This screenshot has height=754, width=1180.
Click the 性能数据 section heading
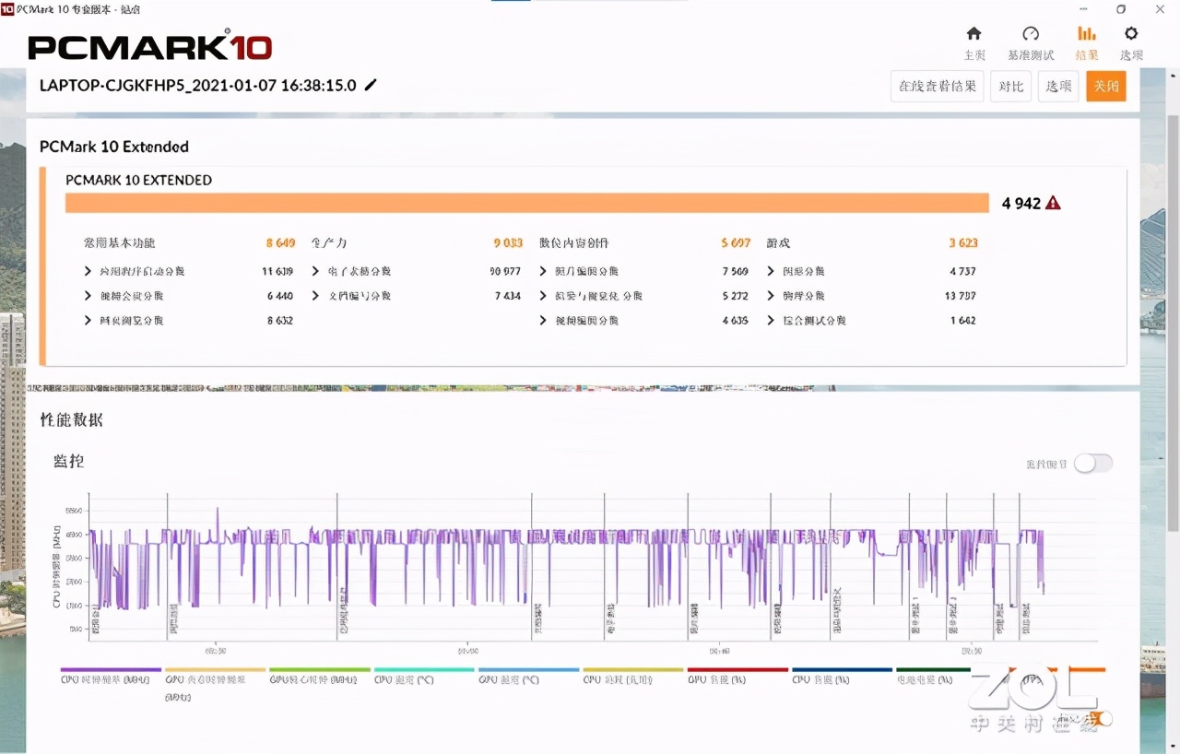pos(71,419)
